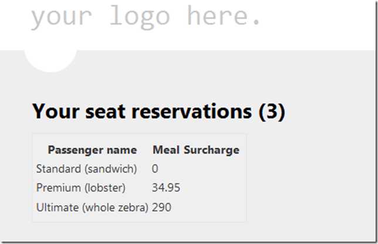Click the word 'Your' in the heading
The image size is (378, 244).
click(56, 111)
